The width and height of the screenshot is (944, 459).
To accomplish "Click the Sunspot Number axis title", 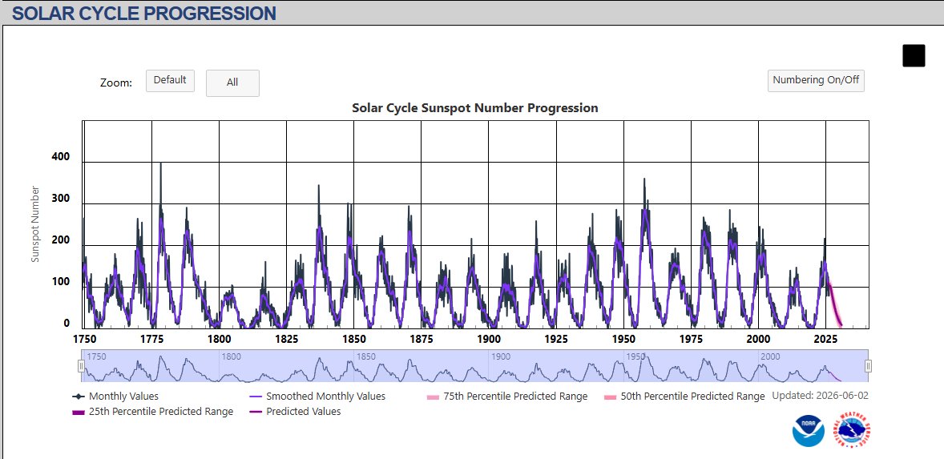I will [x=35, y=224].
